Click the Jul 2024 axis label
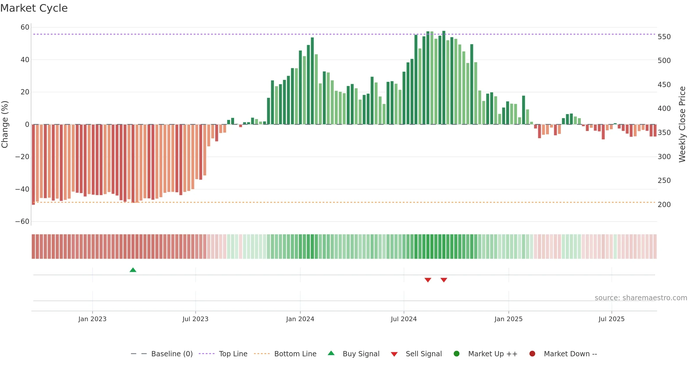 pos(404,319)
